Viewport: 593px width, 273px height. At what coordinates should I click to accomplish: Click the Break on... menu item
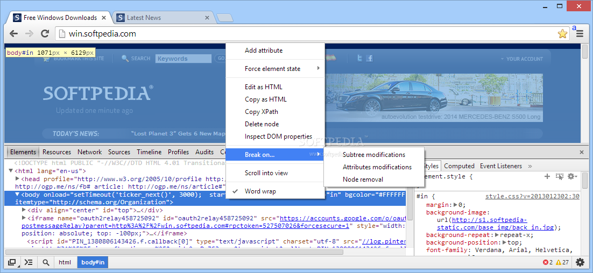pyautogui.click(x=276, y=154)
